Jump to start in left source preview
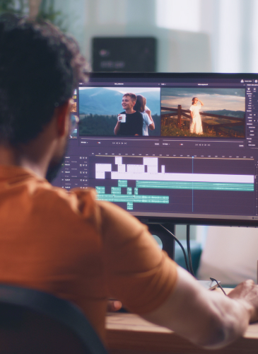 pyautogui.click(x=113, y=143)
